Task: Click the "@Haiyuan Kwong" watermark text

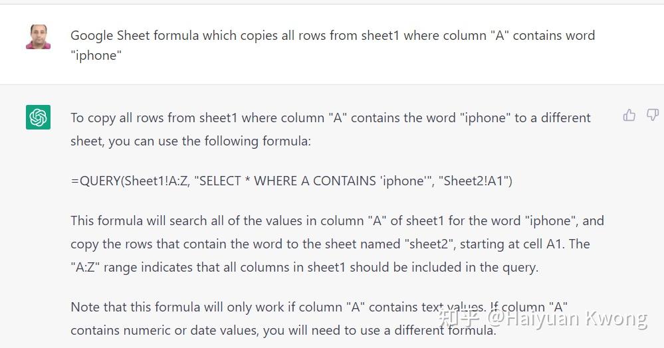Action: coord(567,318)
